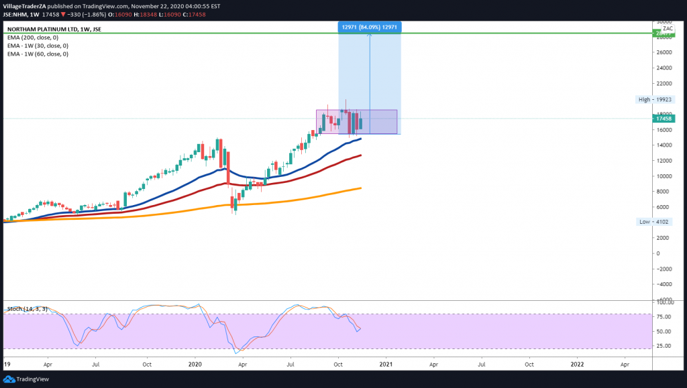
Task: Open the NORTHAM PLATINUM LTD symbol title
Action: coord(53,29)
